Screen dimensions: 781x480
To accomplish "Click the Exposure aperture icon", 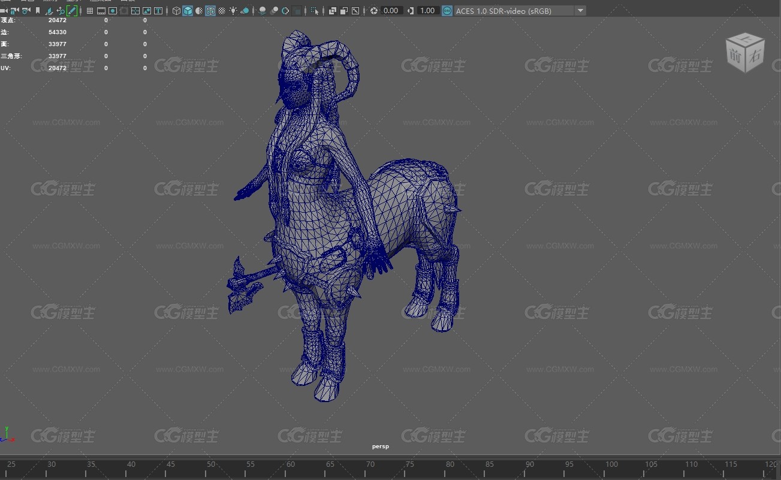I will coord(373,11).
